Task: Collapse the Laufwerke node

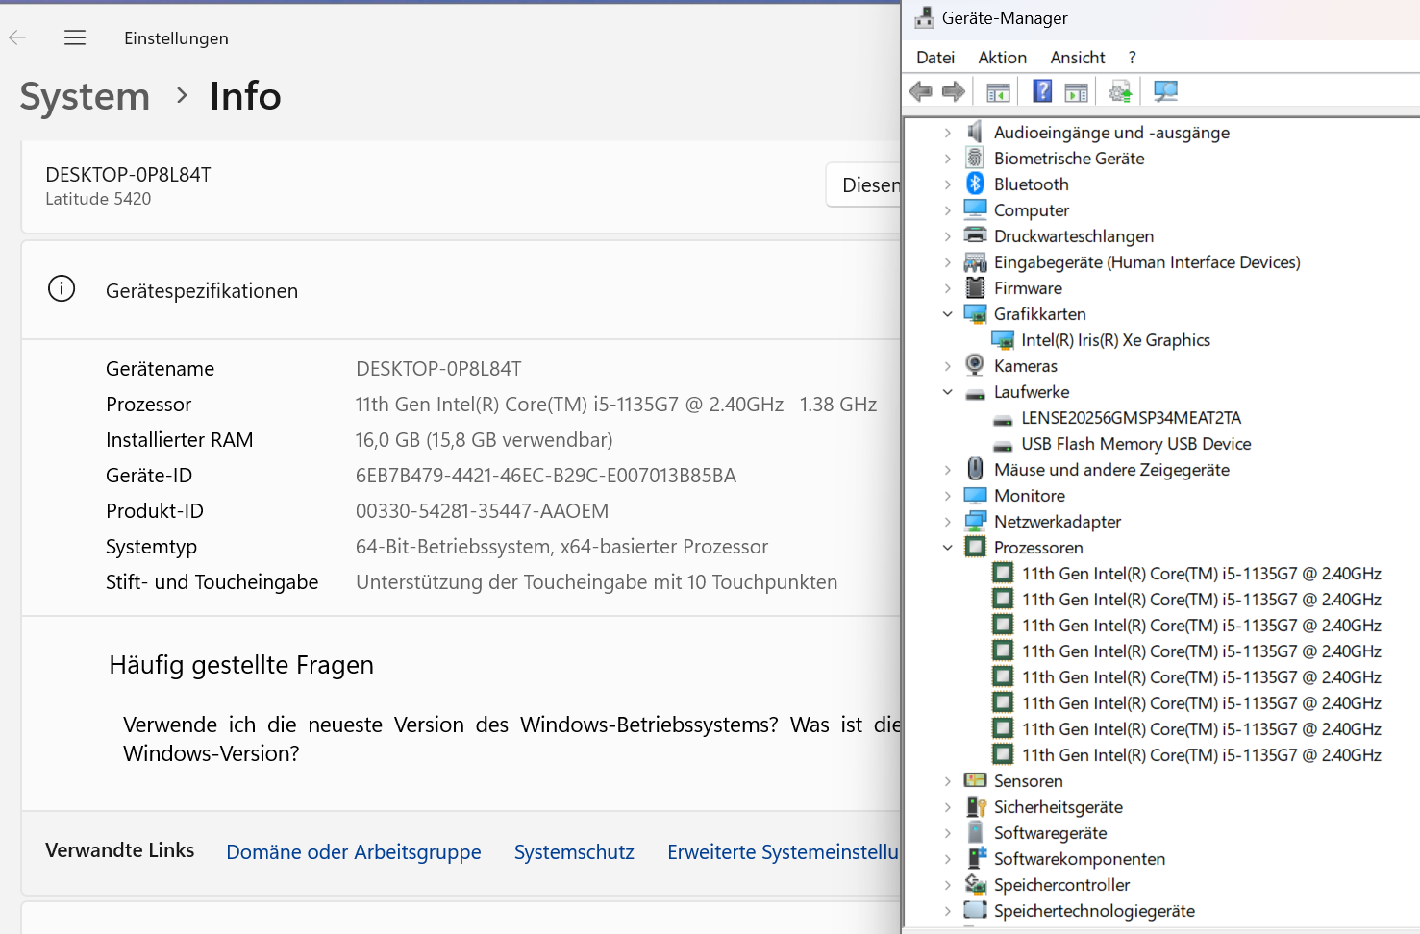Action: (948, 392)
